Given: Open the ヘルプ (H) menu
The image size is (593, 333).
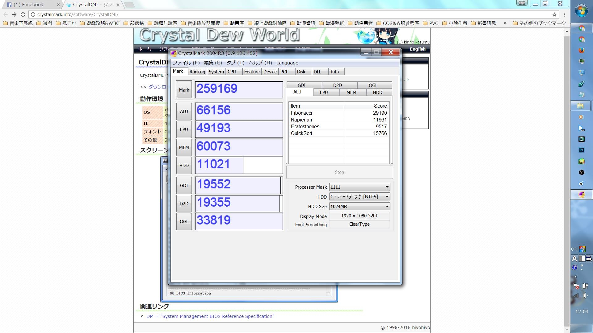Looking at the screenshot, I should tap(260, 63).
